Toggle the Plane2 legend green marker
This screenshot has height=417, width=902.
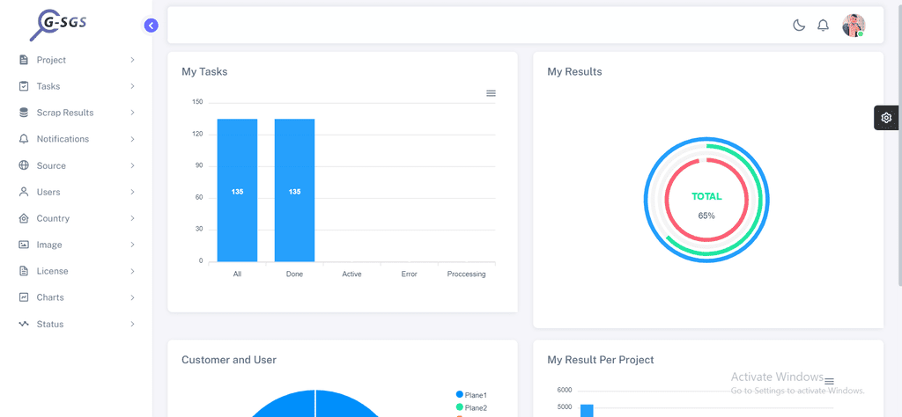click(x=460, y=407)
